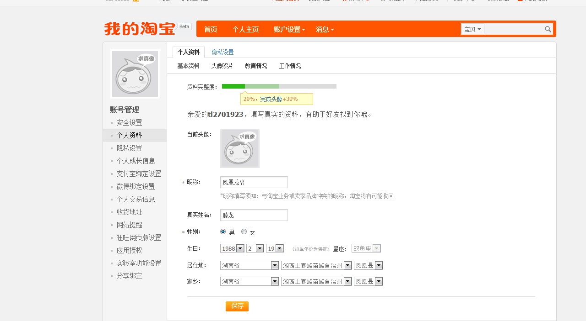Click the sidebar profile avatar image

[x=135, y=74]
